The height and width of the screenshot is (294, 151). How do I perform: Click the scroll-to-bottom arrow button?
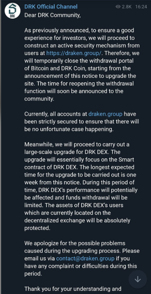click(138, 279)
